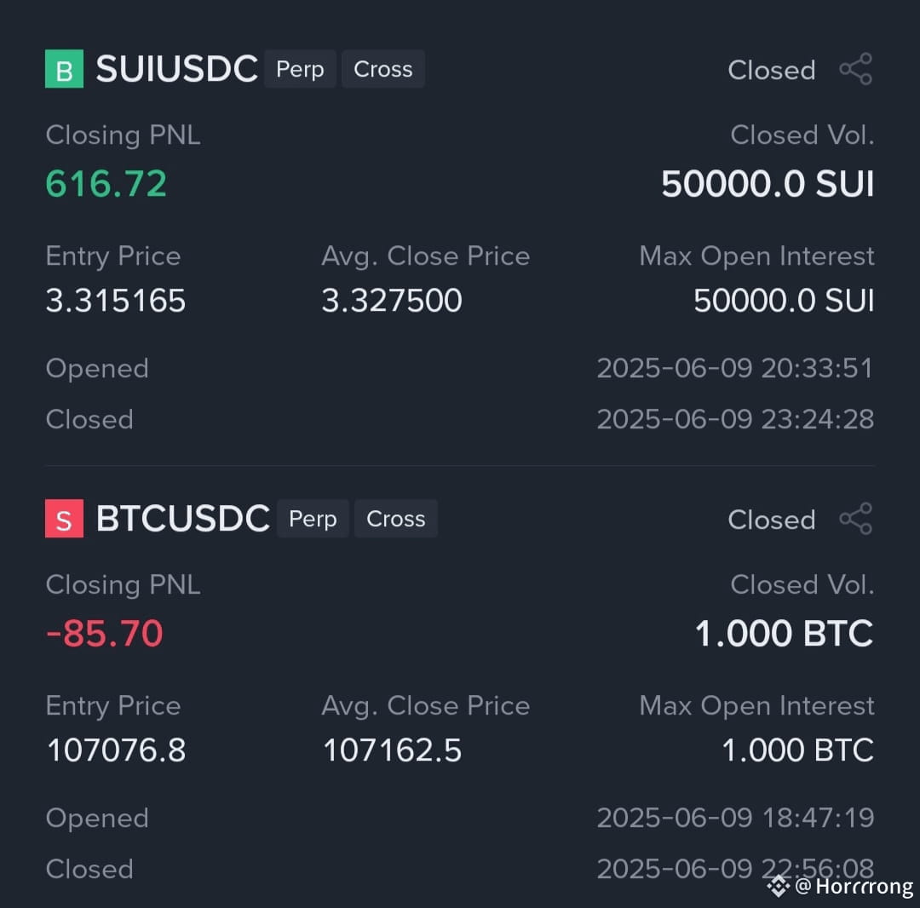The height and width of the screenshot is (908, 920).
Task: Open the @Horrrrong username watermark
Action: coord(854,886)
